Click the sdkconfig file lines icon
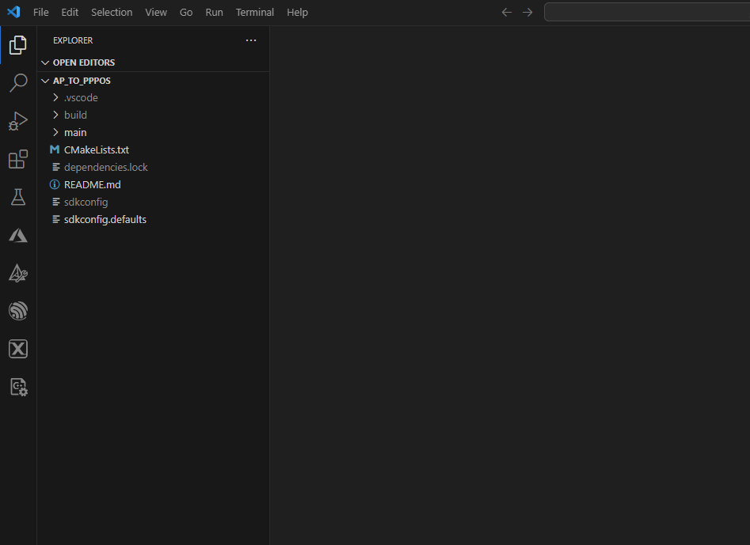The width and height of the screenshot is (750, 545). 56,202
